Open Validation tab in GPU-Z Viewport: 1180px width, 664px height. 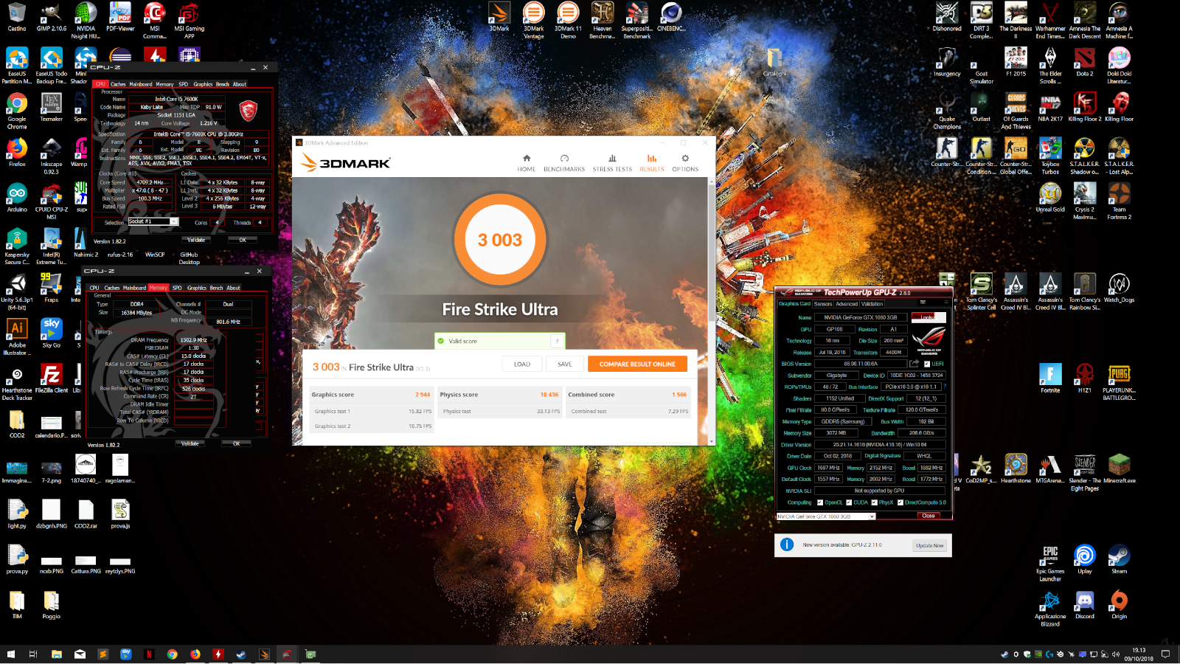[x=872, y=304]
